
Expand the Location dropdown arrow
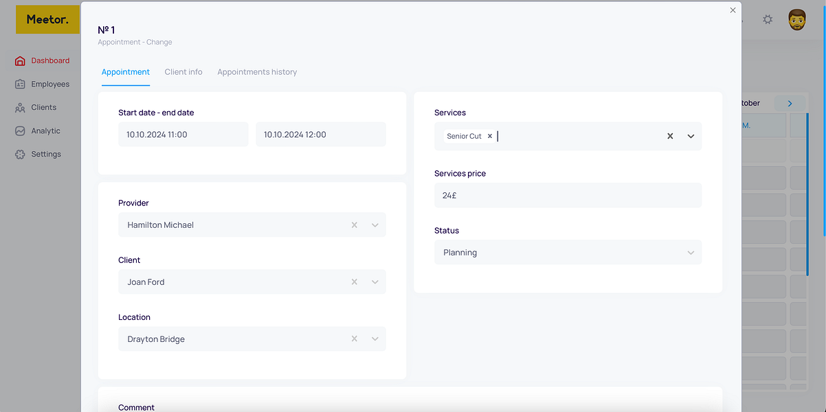pyautogui.click(x=375, y=339)
